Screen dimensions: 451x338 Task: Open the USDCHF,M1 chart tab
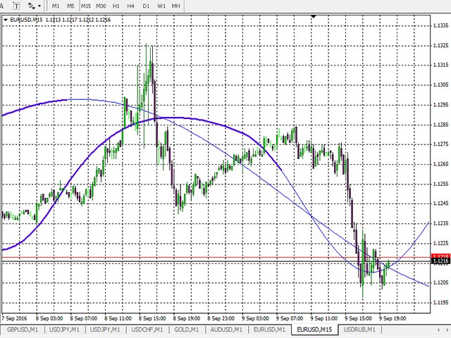click(x=147, y=330)
